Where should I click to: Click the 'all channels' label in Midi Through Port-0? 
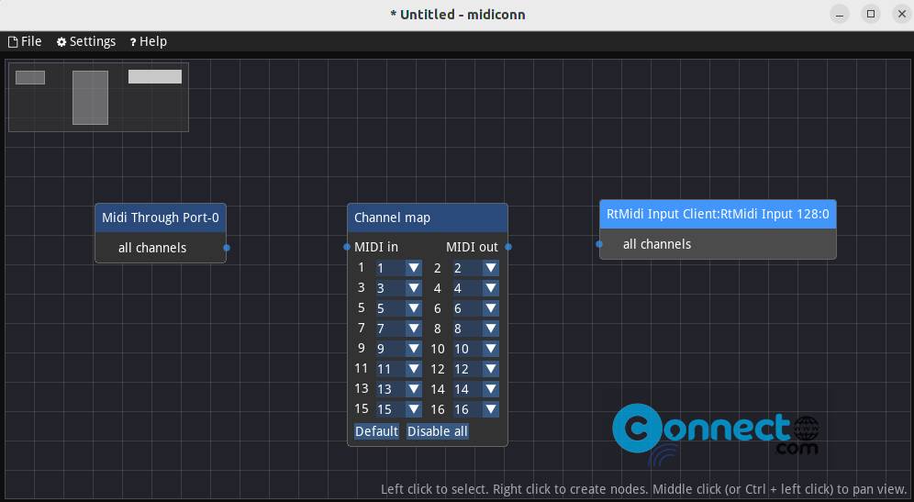pos(152,248)
